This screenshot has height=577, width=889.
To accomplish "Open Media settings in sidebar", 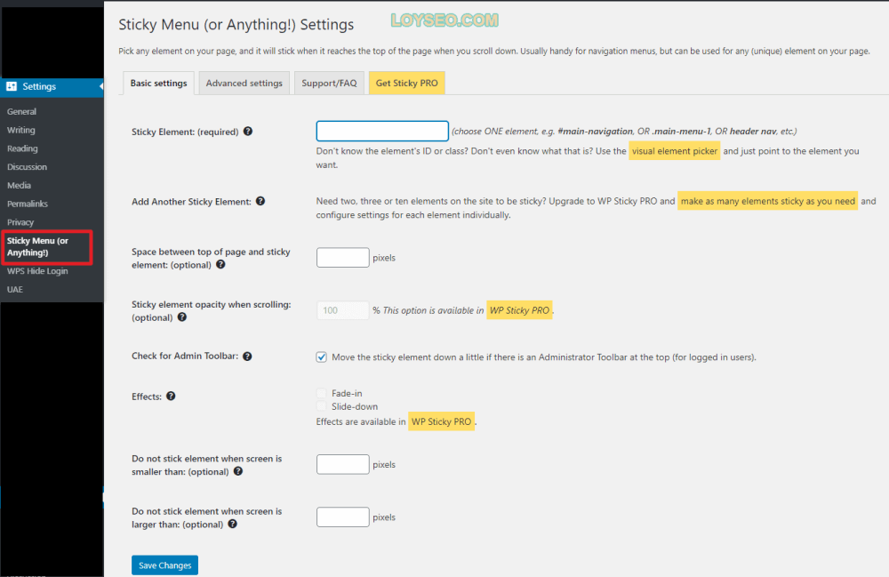I will click(x=20, y=185).
